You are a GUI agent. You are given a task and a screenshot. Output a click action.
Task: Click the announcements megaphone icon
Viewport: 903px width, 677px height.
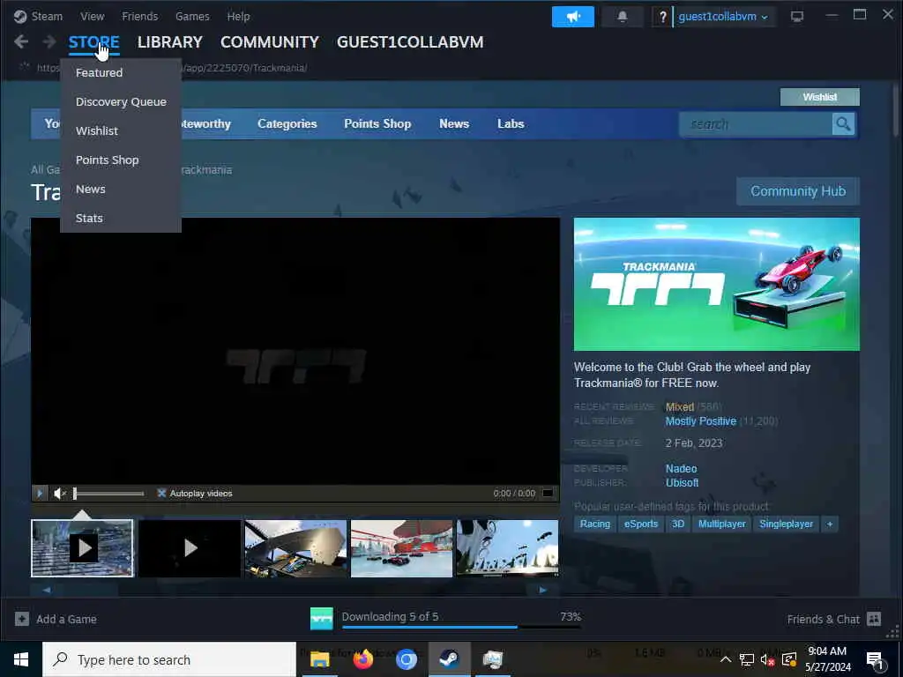tap(572, 17)
